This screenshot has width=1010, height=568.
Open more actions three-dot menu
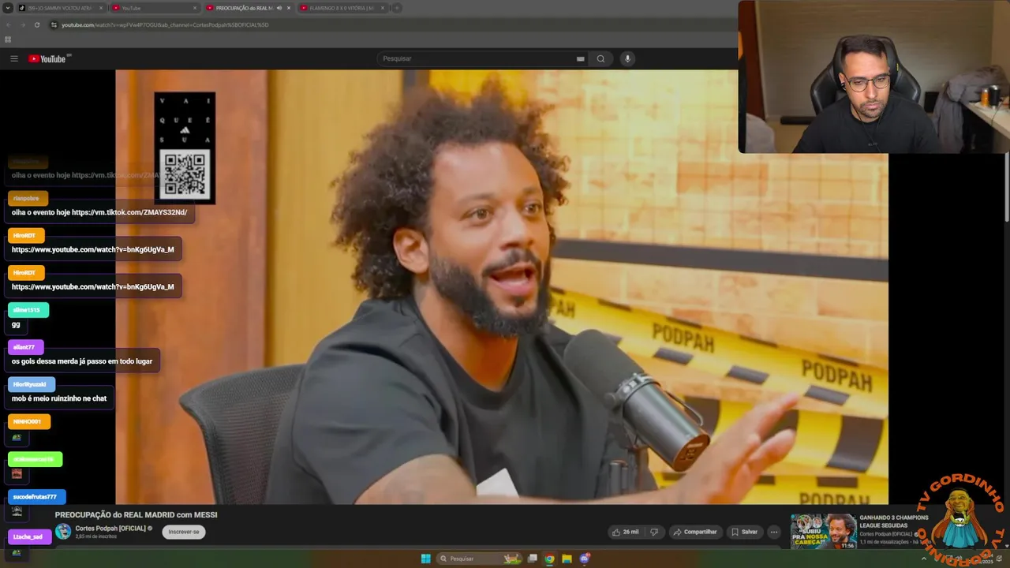tap(774, 532)
